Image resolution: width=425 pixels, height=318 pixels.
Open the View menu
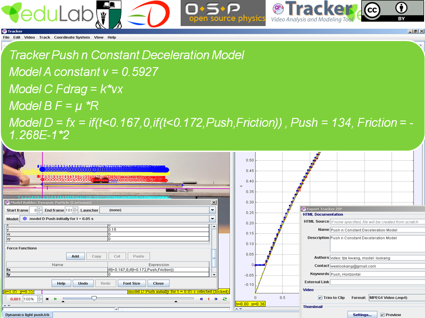click(x=99, y=37)
